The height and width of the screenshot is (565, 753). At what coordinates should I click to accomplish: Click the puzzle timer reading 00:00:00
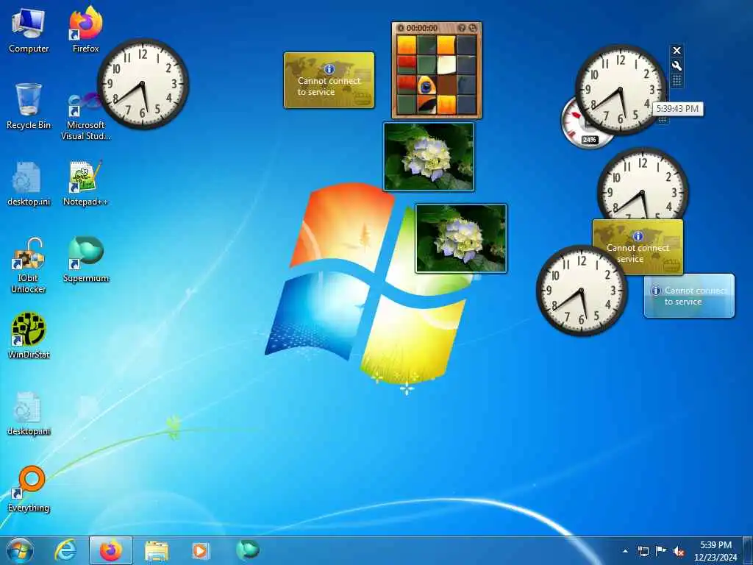click(x=422, y=28)
